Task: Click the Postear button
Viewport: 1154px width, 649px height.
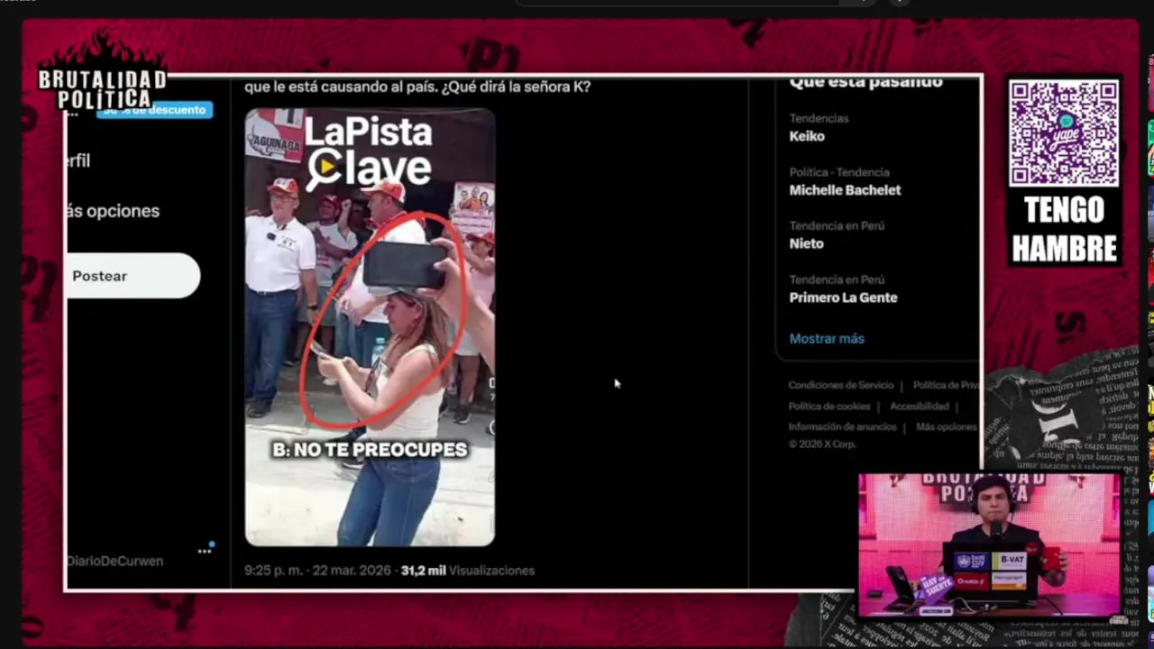Action: coord(133,276)
